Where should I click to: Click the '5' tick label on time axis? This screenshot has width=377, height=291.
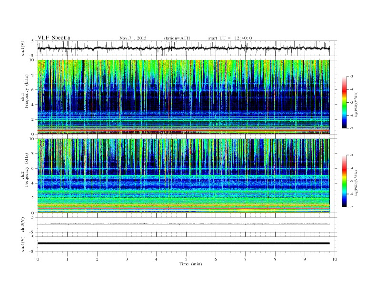pos(186,259)
